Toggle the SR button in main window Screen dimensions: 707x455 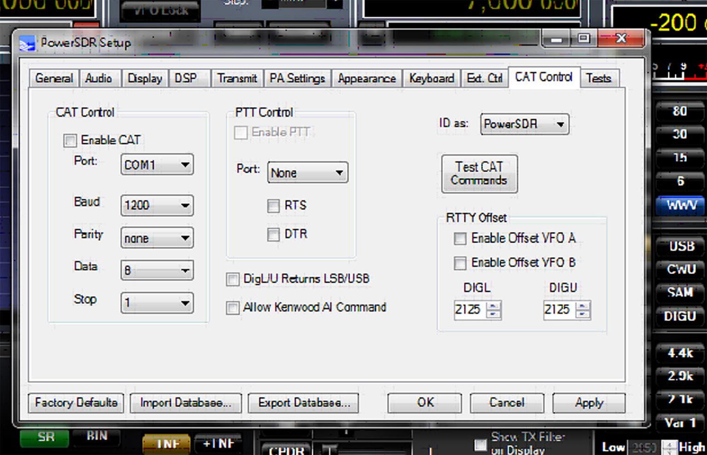[45, 437]
